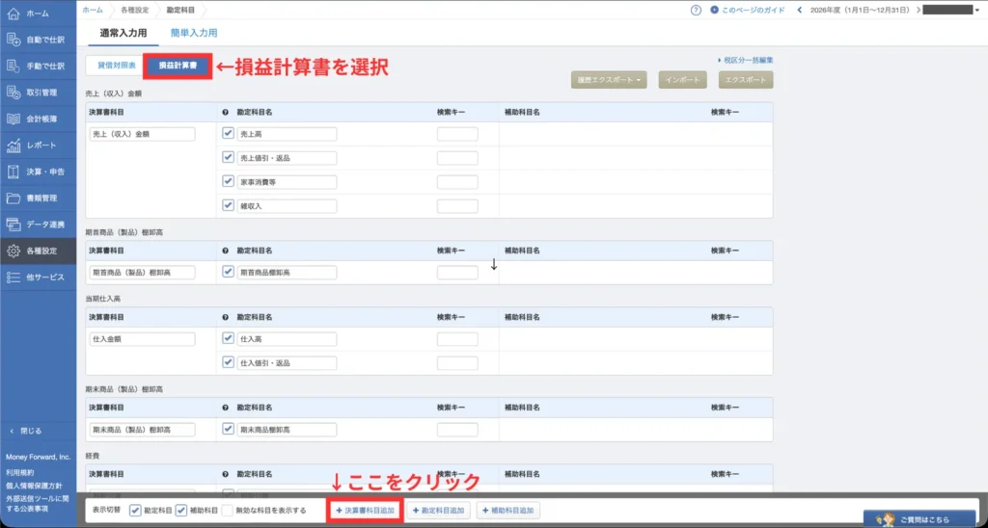Select the 貸借対照表 tab

(x=116, y=66)
